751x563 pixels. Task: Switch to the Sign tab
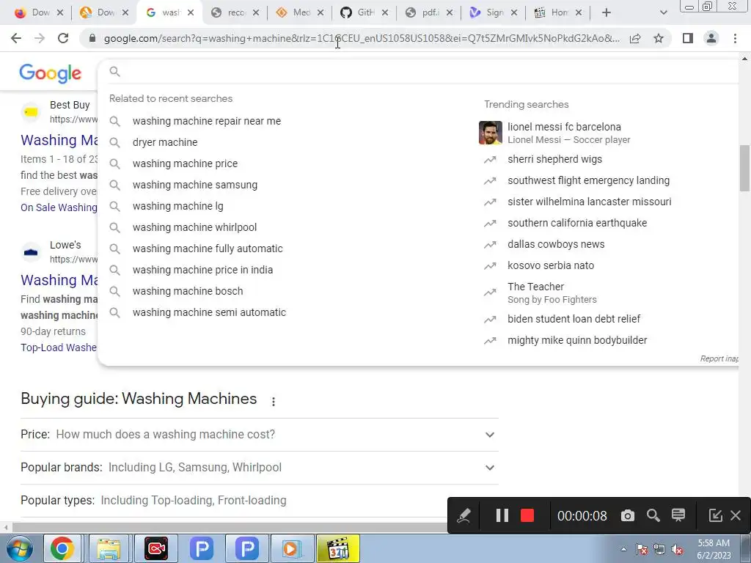494,12
